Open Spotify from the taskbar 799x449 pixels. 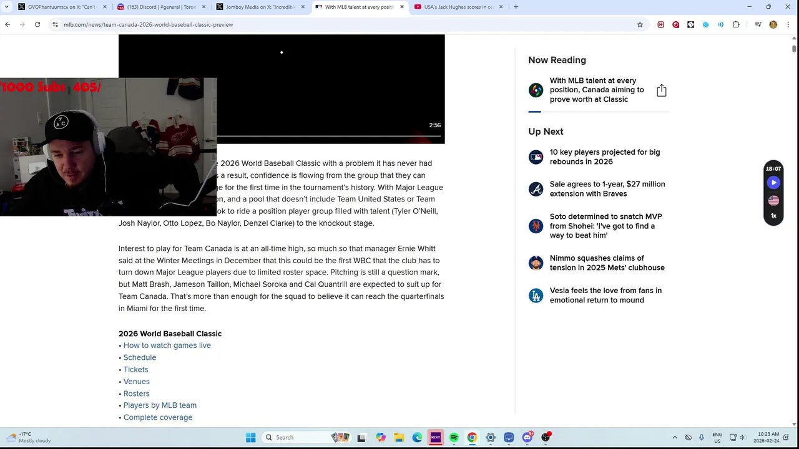pyautogui.click(x=454, y=437)
